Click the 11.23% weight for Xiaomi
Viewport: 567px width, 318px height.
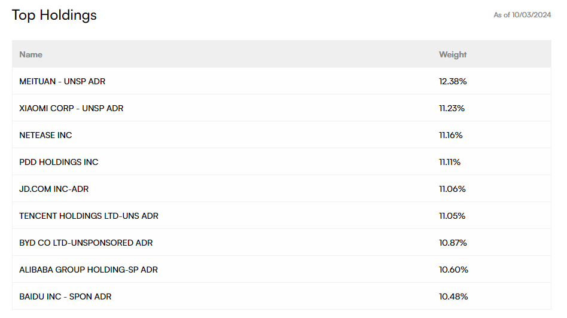(452, 108)
